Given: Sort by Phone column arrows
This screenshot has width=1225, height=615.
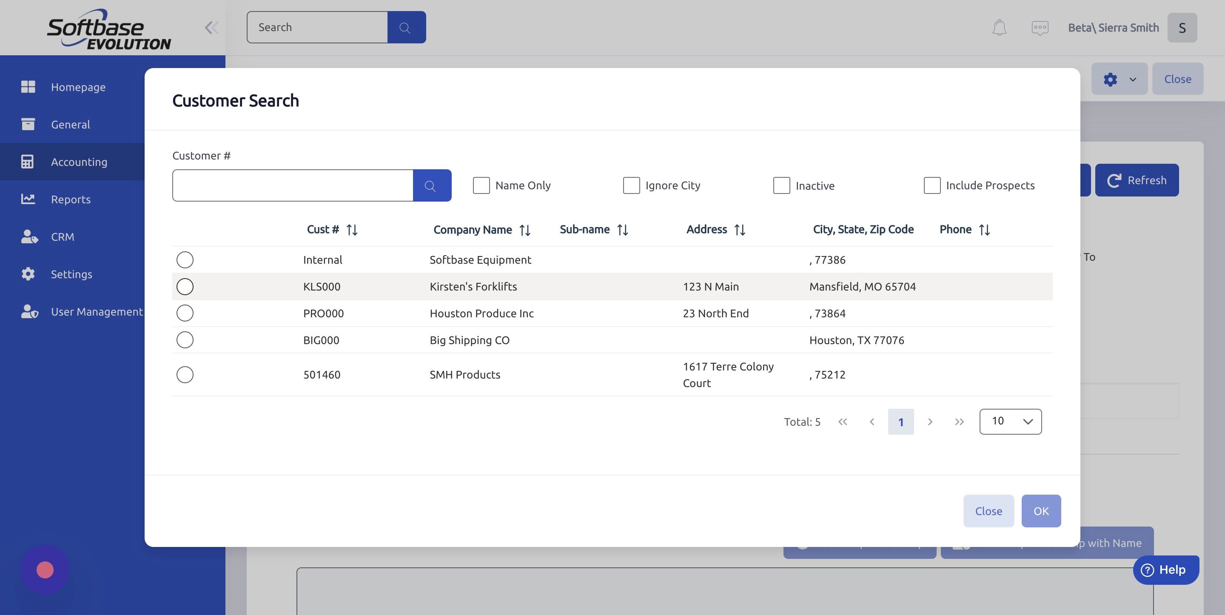Looking at the screenshot, I should [984, 230].
